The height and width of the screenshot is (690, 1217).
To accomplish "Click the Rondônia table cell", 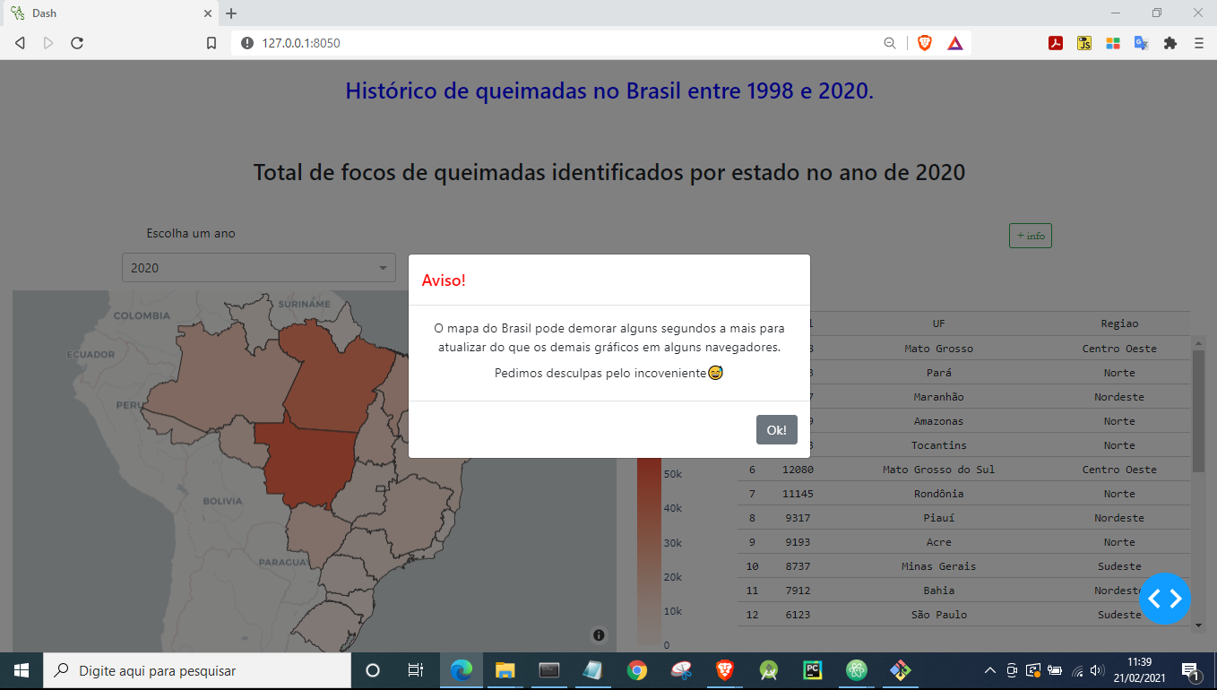I will [x=938, y=493].
